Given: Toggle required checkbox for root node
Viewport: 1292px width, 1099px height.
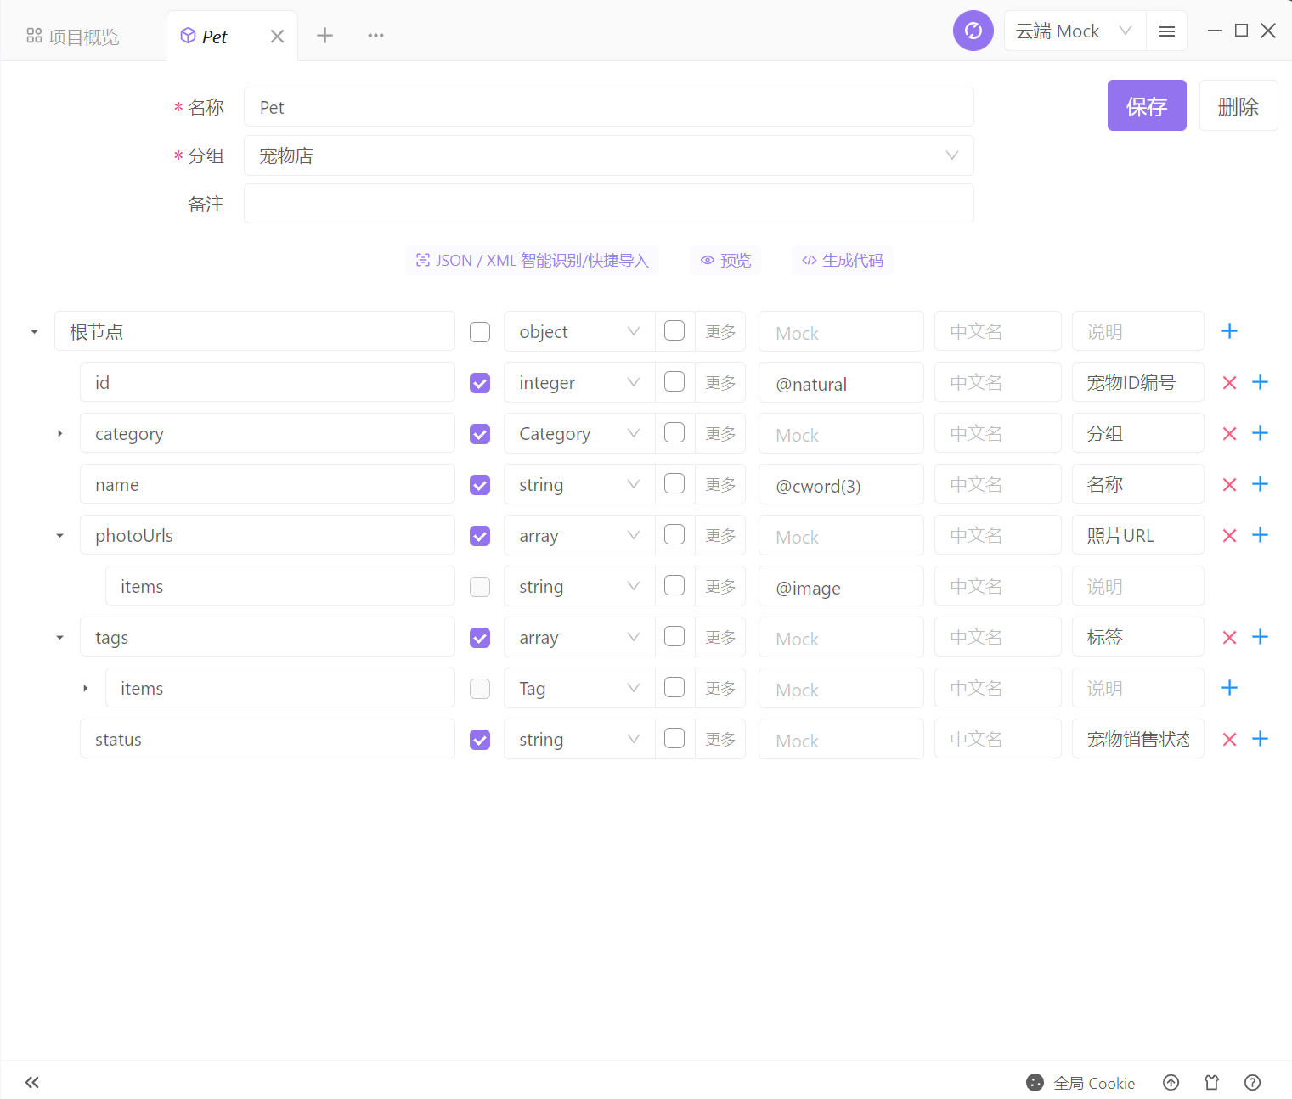Looking at the screenshot, I should tap(480, 332).
